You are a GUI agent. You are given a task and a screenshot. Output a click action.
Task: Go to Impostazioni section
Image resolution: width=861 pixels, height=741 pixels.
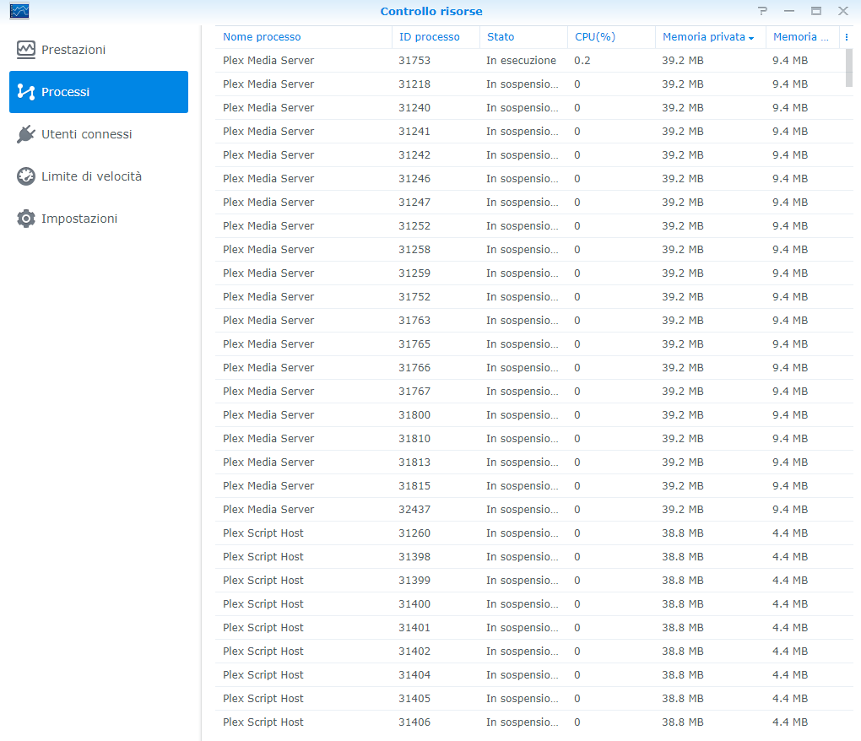click(99, 219)
